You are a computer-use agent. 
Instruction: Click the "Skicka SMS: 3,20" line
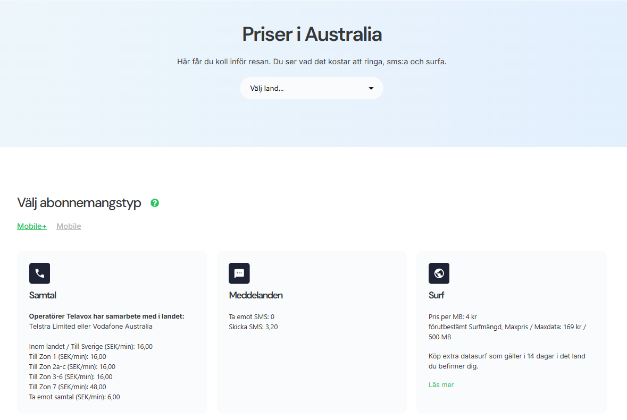coord(253,327)
